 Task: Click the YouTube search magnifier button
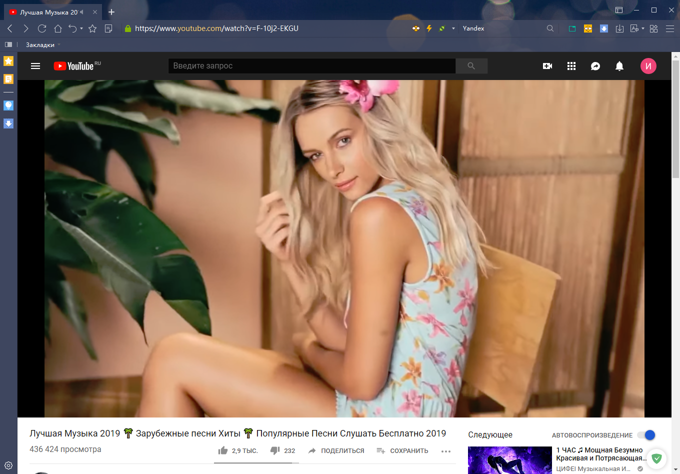pyautogui.click(x=471, y=66)
